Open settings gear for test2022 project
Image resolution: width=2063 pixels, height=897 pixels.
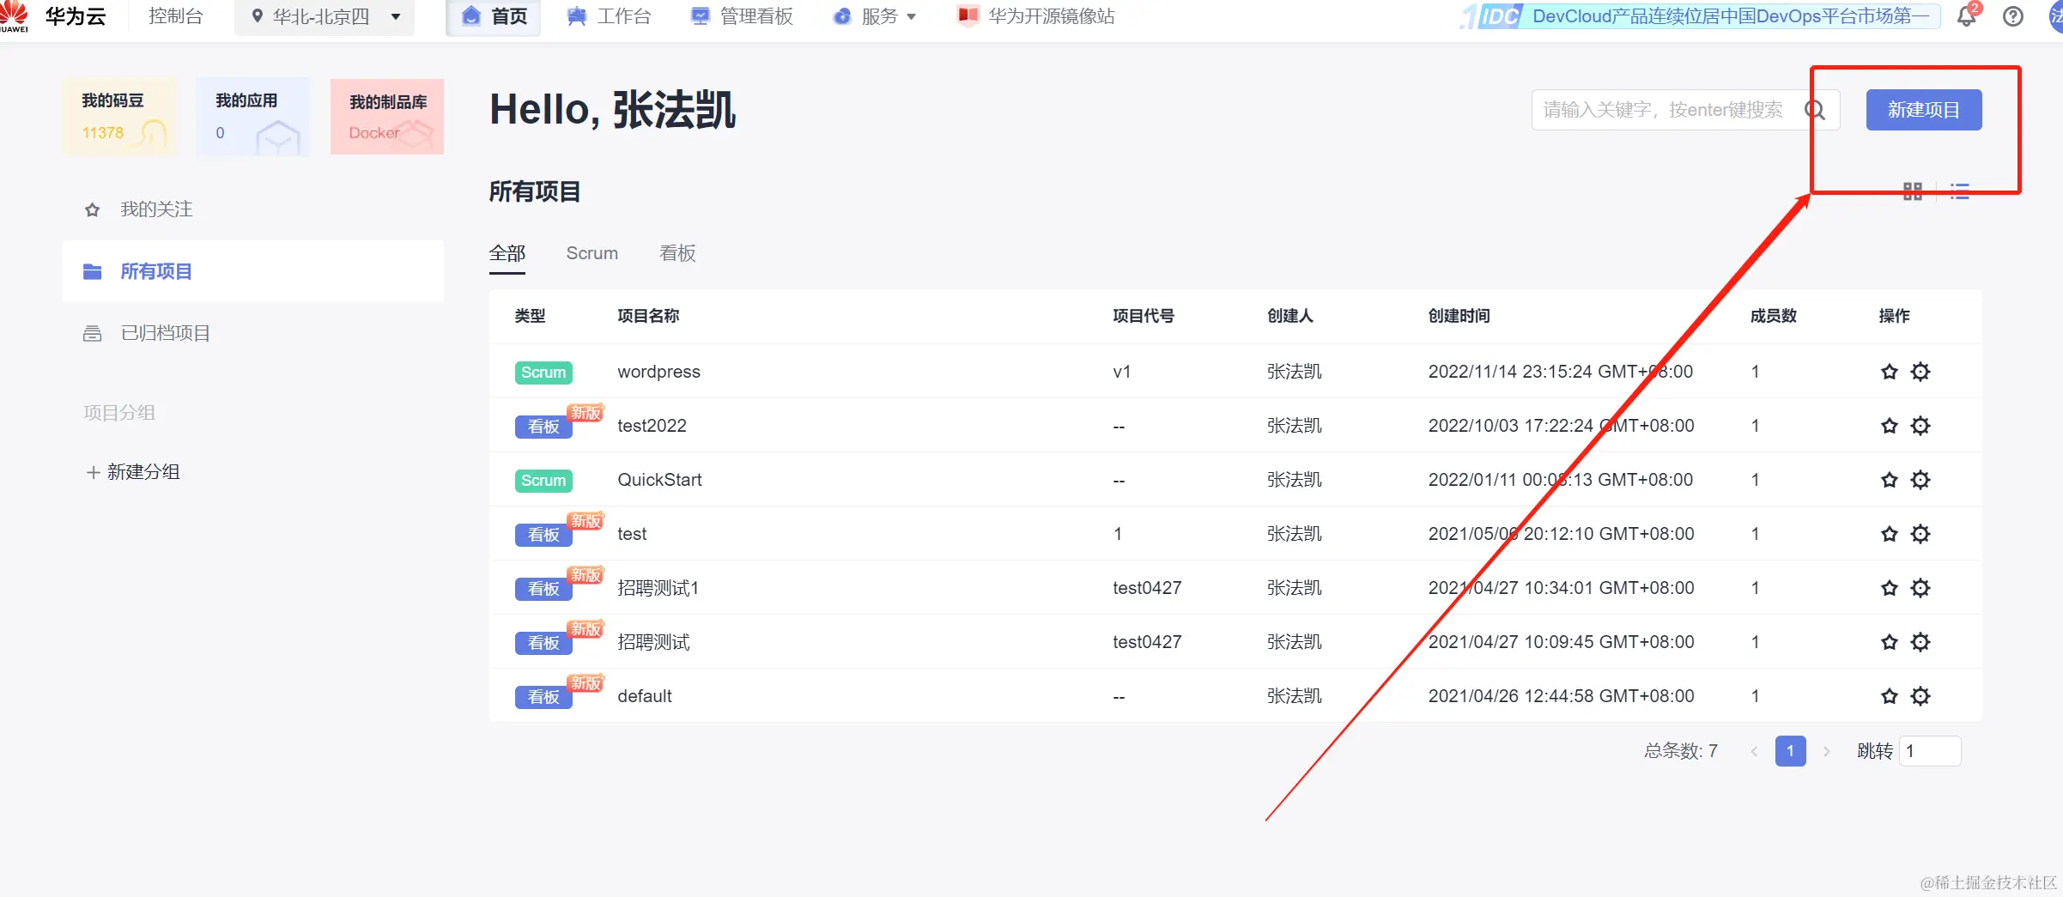tap(1920, 426)
